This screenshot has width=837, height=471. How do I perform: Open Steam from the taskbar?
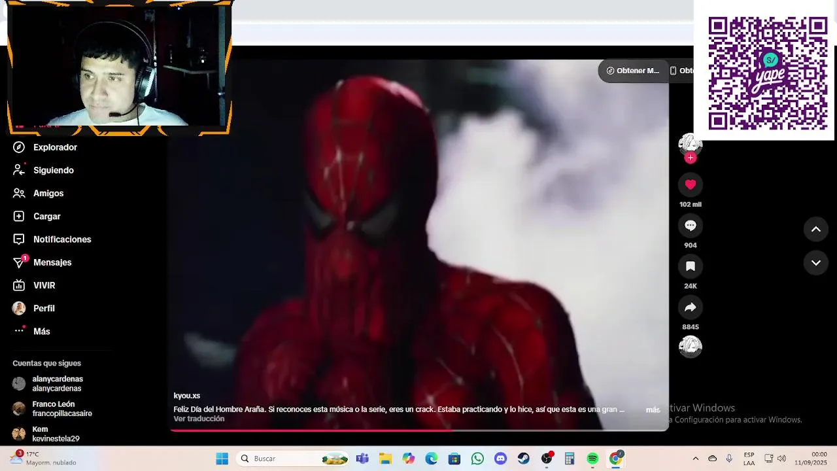click(524, 459)
